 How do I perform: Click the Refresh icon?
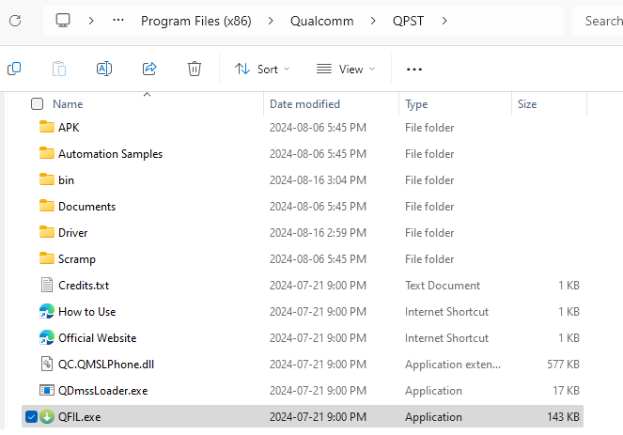pos(15,21)
